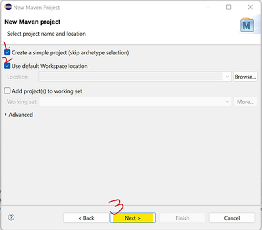The image size is (262, 230).
Task: Click the Eclipse icon in title bar
Action: coord(8,7)
